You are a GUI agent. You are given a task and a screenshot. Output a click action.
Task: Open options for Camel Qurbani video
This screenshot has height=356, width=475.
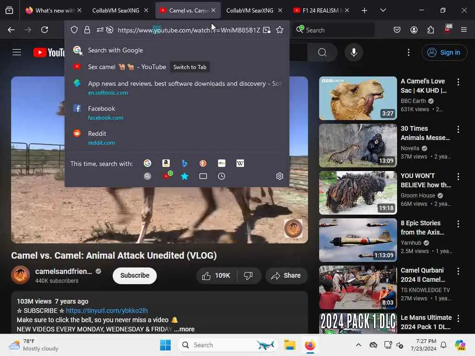click(x=458, y=271)
